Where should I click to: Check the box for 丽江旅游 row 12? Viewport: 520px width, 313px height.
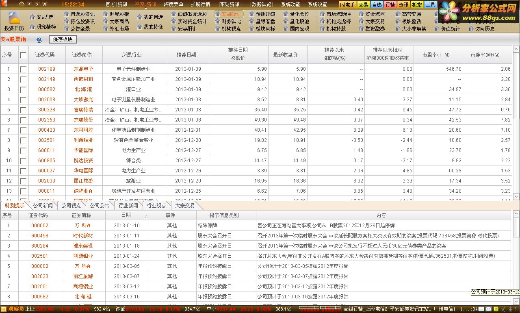[x=24, y=181]
